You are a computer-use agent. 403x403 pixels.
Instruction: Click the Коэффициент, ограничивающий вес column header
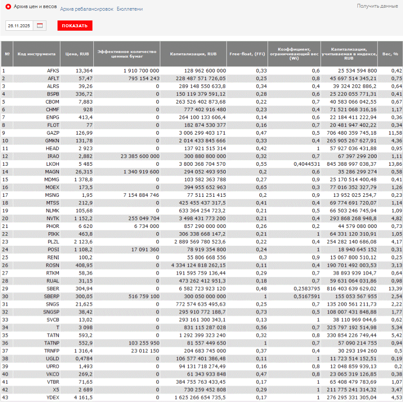point(294,54)
